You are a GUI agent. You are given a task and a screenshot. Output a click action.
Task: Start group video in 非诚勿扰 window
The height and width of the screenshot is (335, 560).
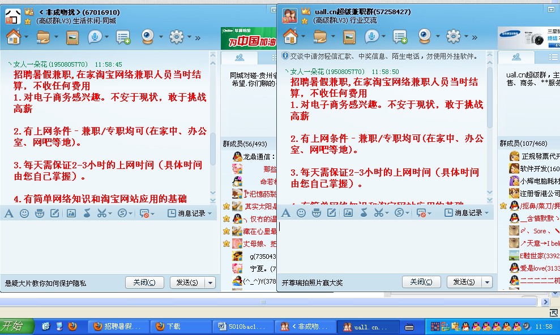(x=147, y=36)
